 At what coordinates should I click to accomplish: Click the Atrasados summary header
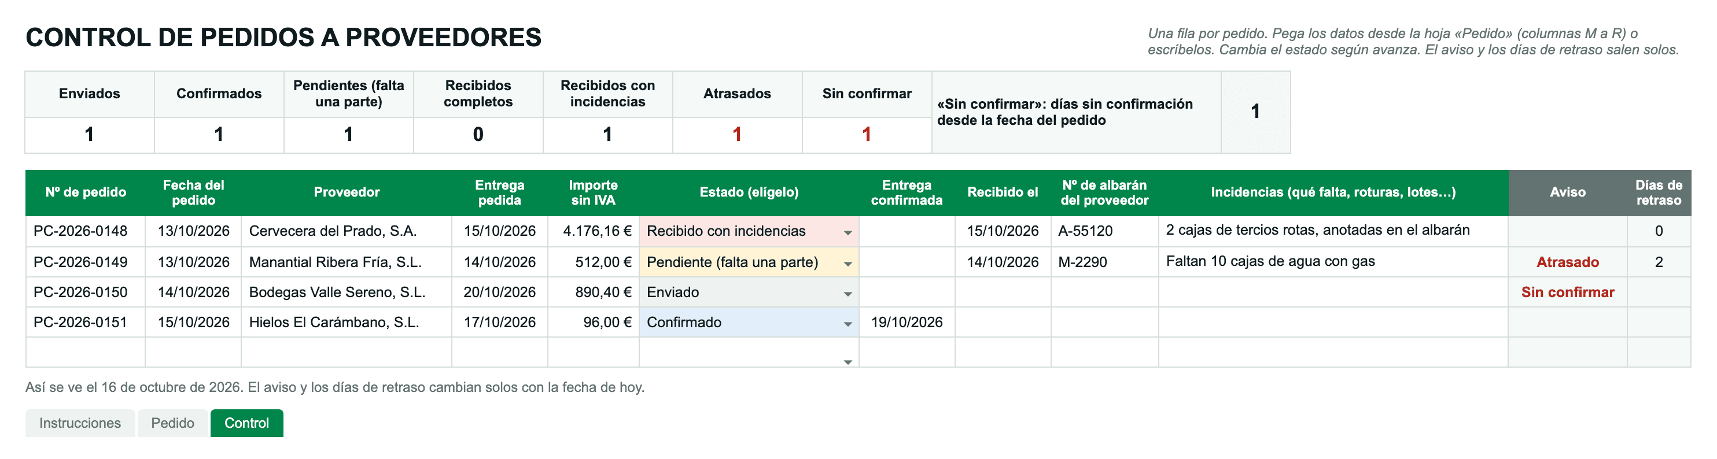[737, 94]
